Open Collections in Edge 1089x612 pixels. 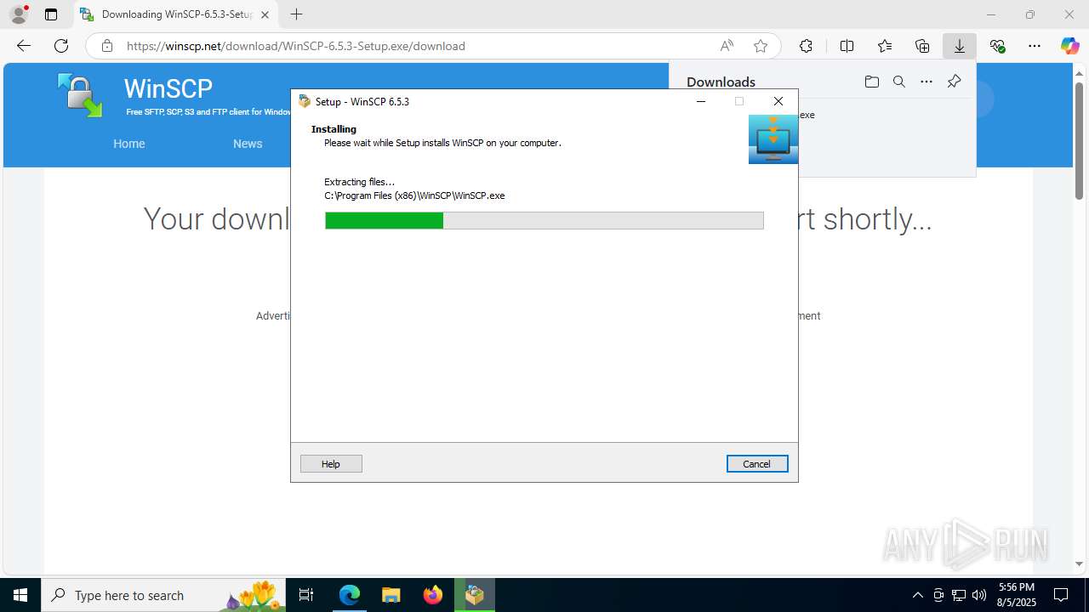tap(922, 46)
